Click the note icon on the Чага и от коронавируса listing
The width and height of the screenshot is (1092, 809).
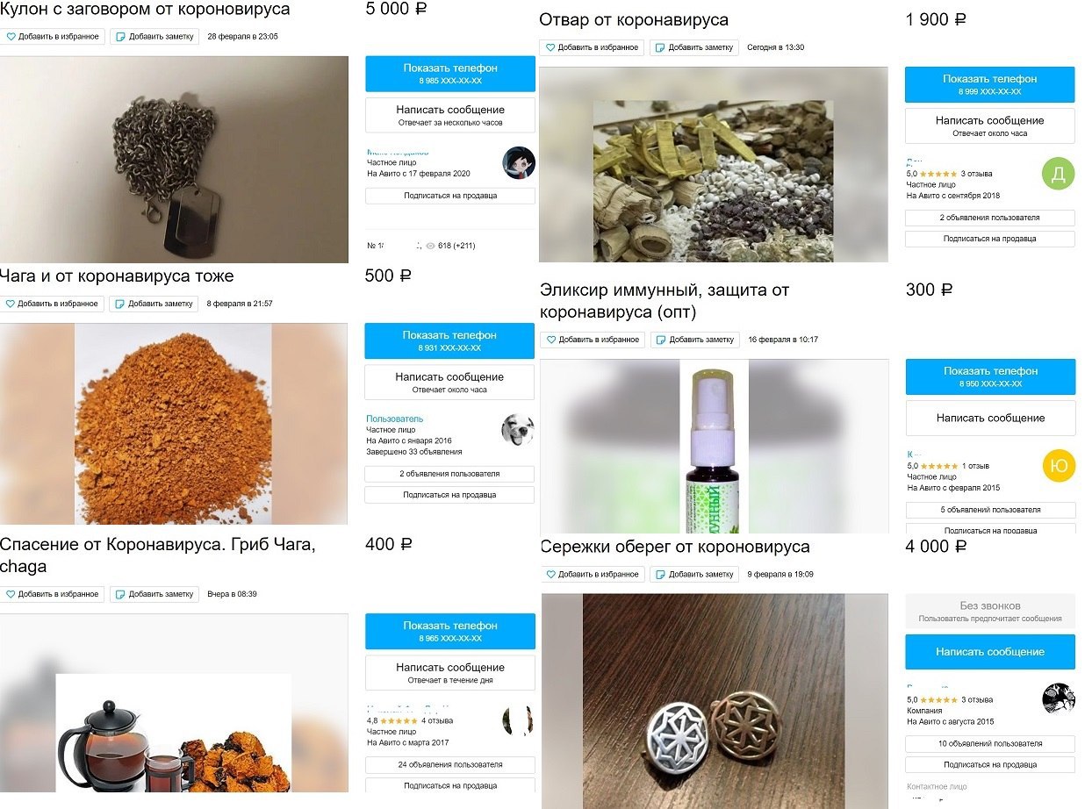[120, 304]
